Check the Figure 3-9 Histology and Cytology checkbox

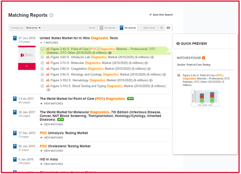tap(42, 75)
